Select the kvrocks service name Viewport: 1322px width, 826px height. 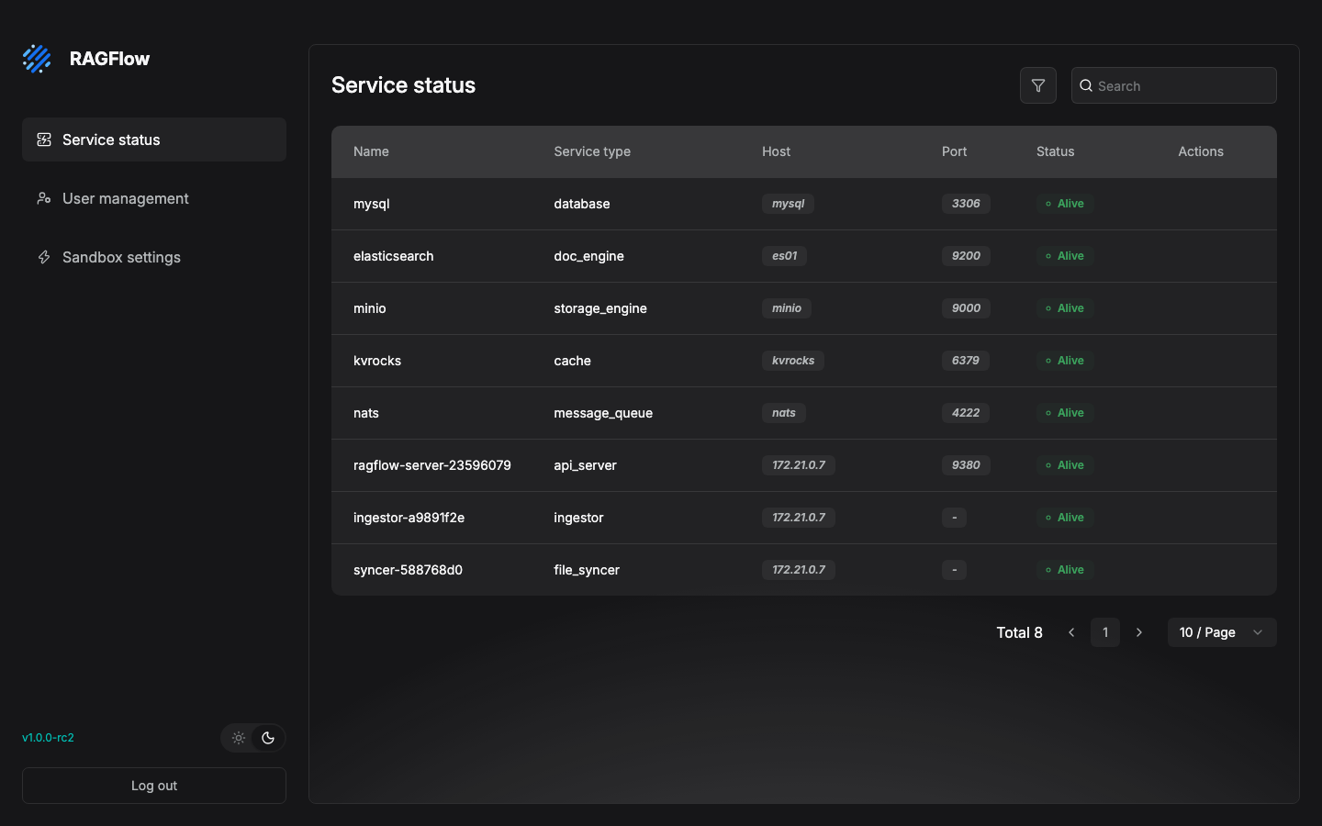click(x=377, y=361)
